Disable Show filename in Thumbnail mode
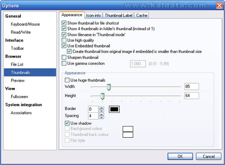 click(x=64, y=34)
